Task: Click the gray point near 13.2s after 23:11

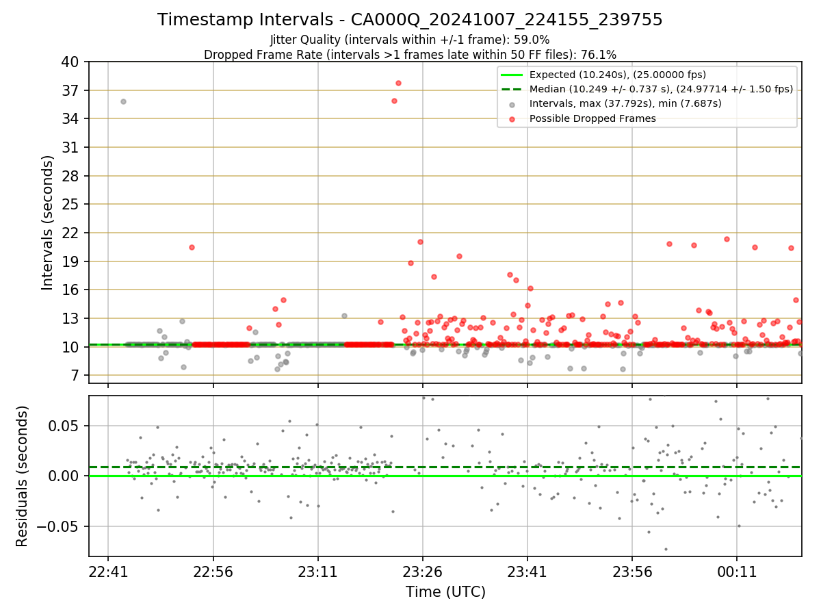Action: tap(344, 316)
